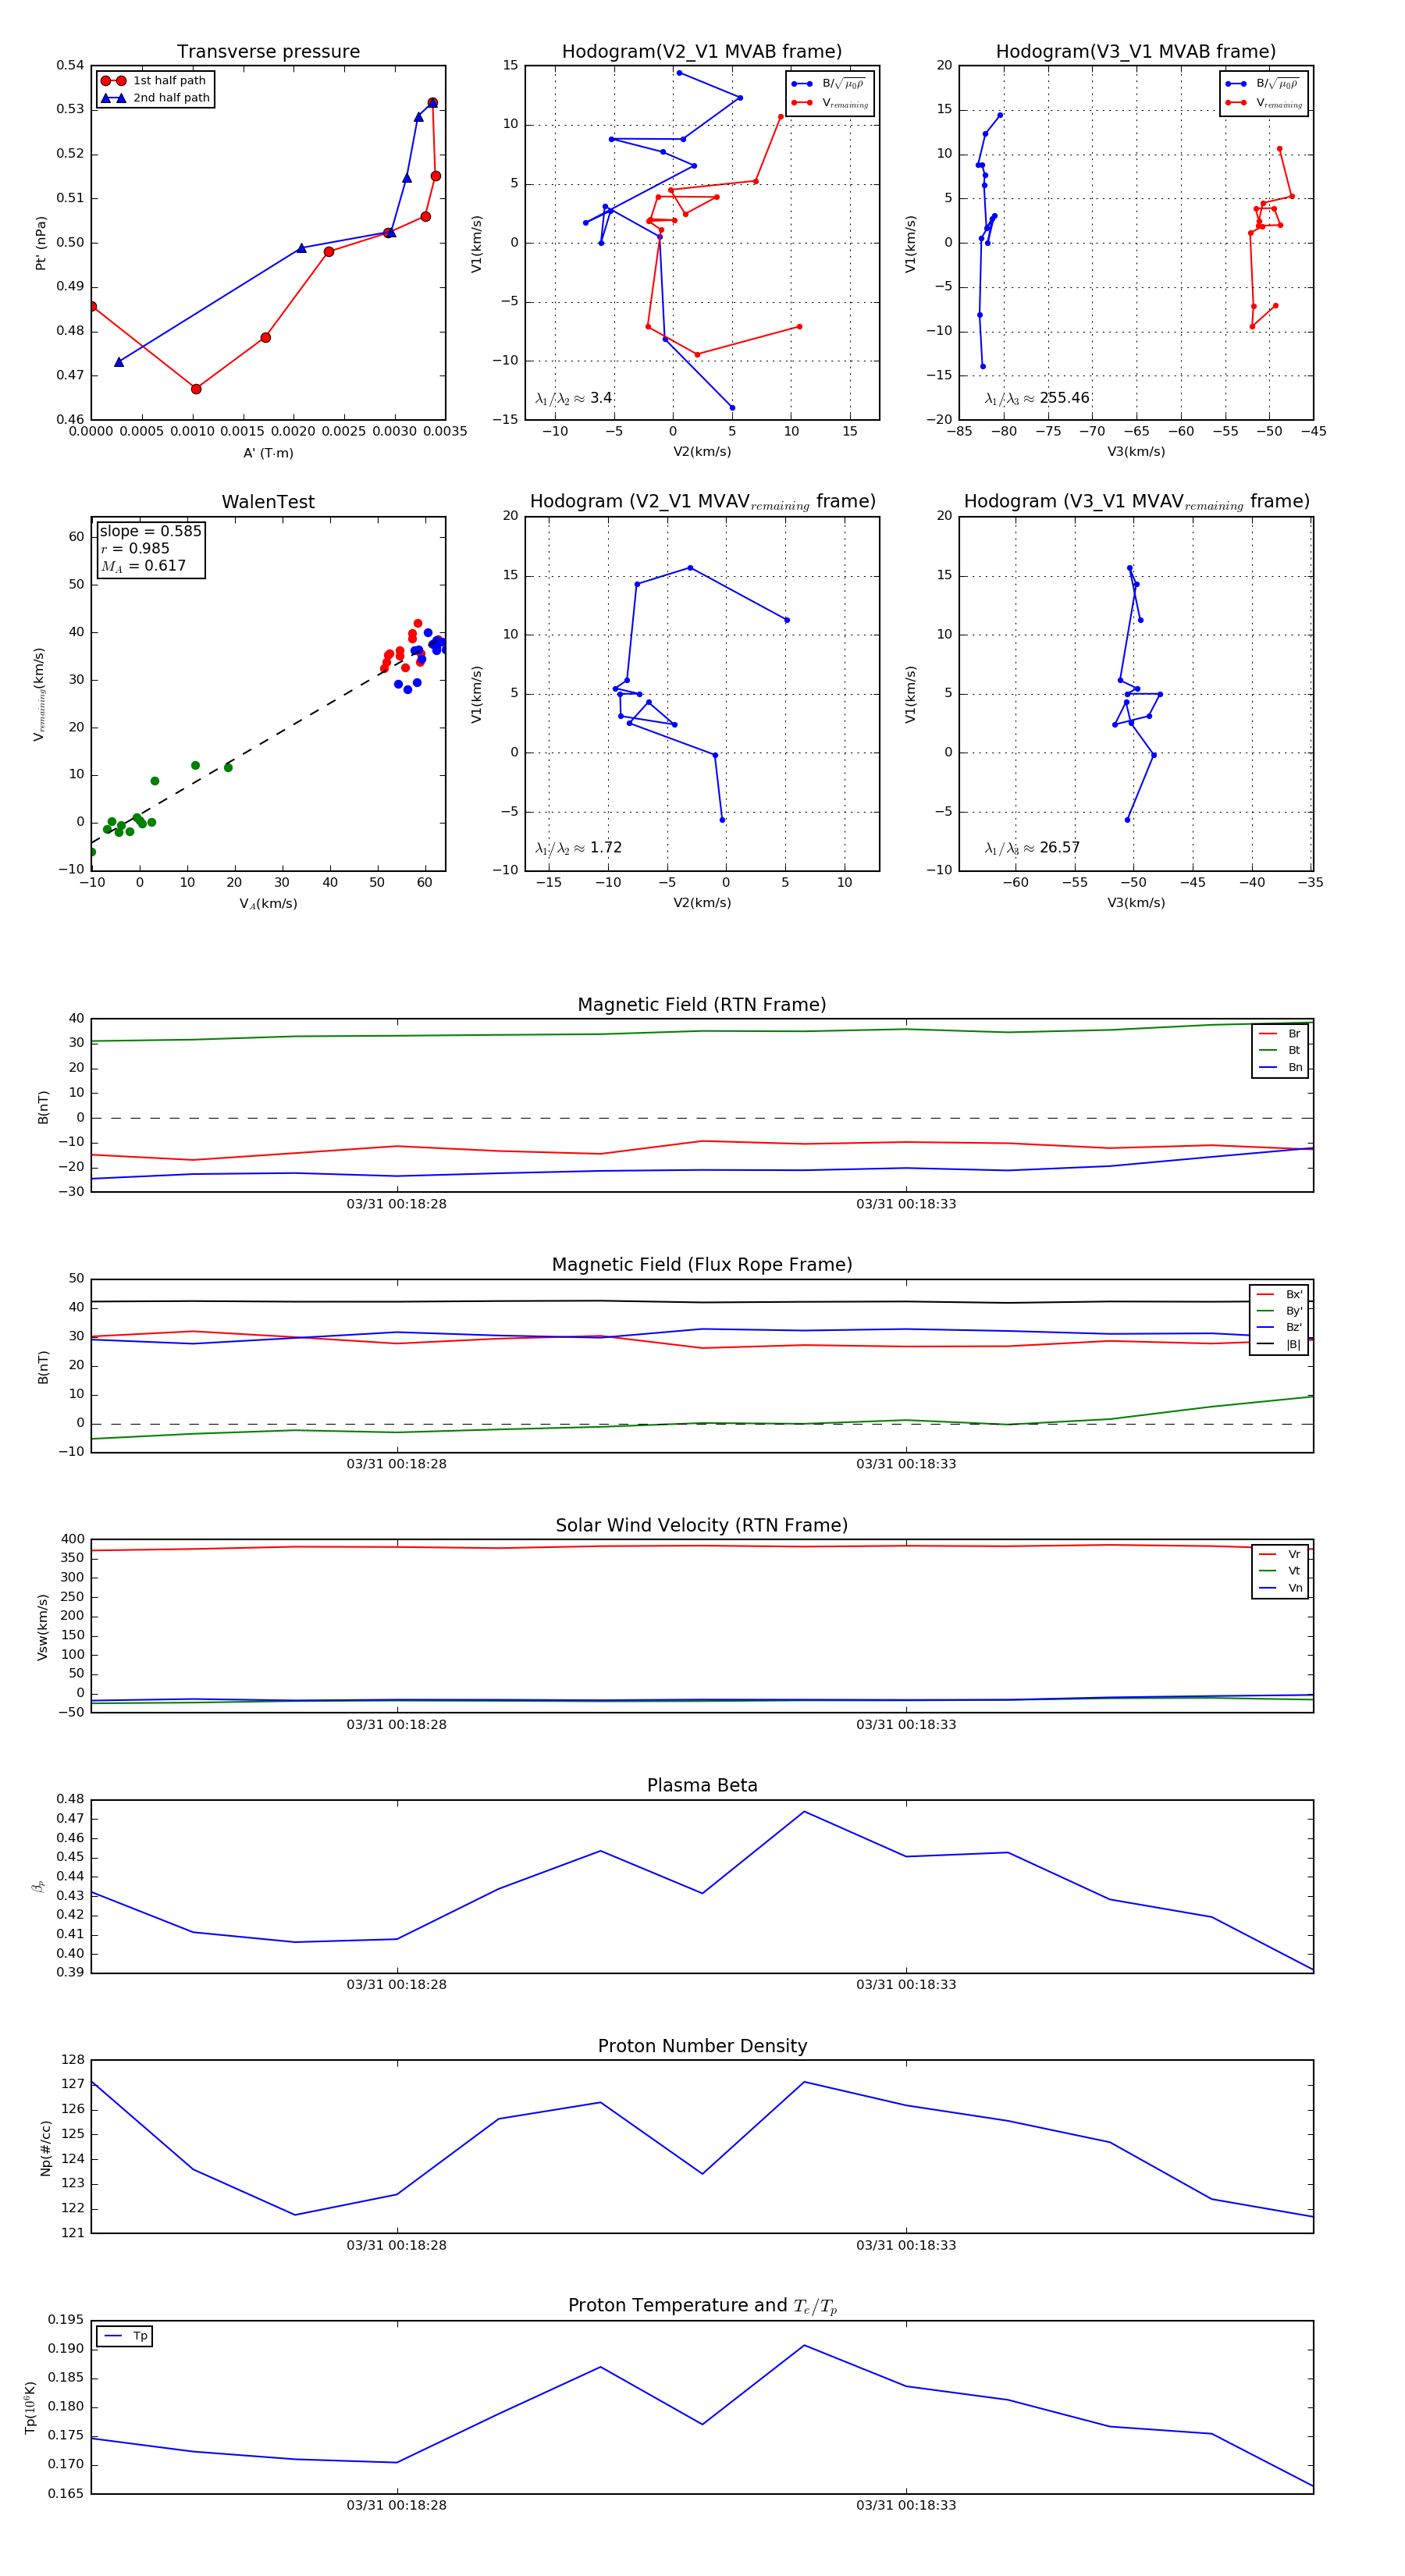
Task: Click '03/31 00:18:28' under the RTN magnetic field plot
Action: click(x=397, y=1204)
